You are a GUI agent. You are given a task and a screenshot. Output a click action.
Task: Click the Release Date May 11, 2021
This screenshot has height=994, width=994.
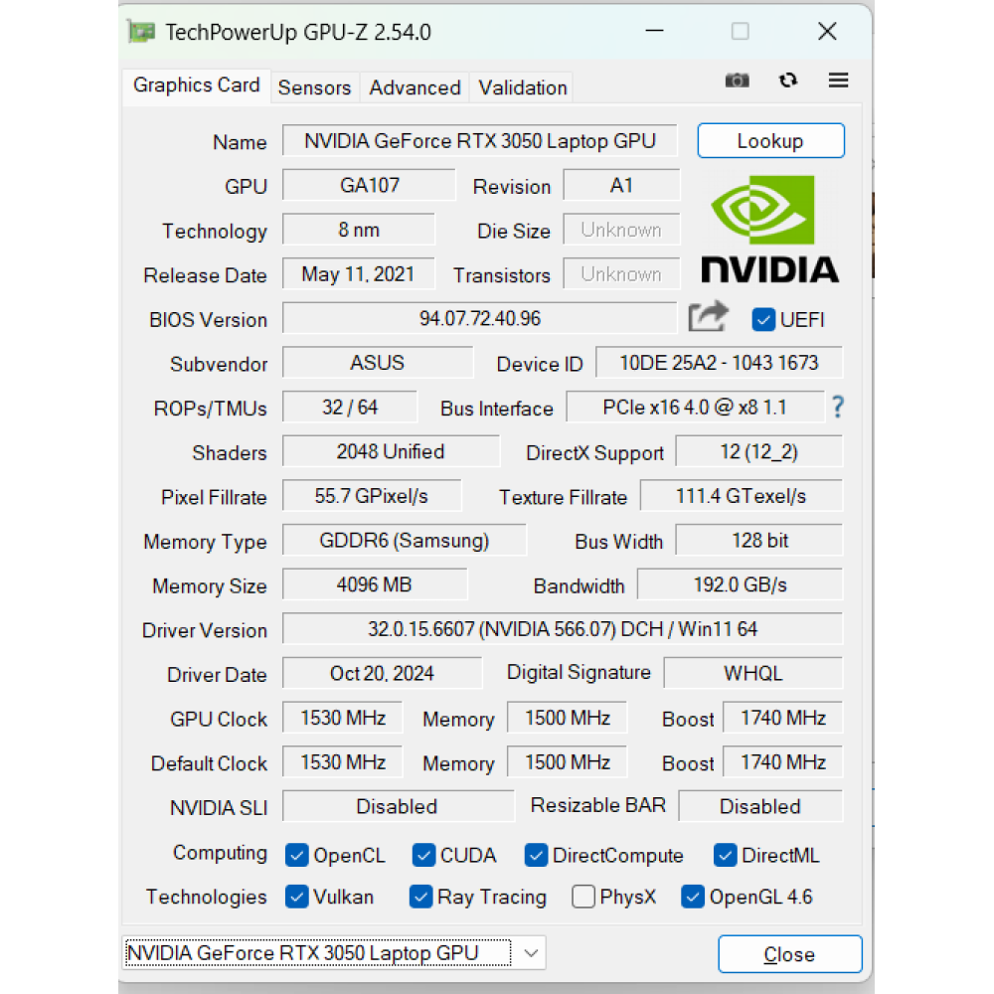359,274
